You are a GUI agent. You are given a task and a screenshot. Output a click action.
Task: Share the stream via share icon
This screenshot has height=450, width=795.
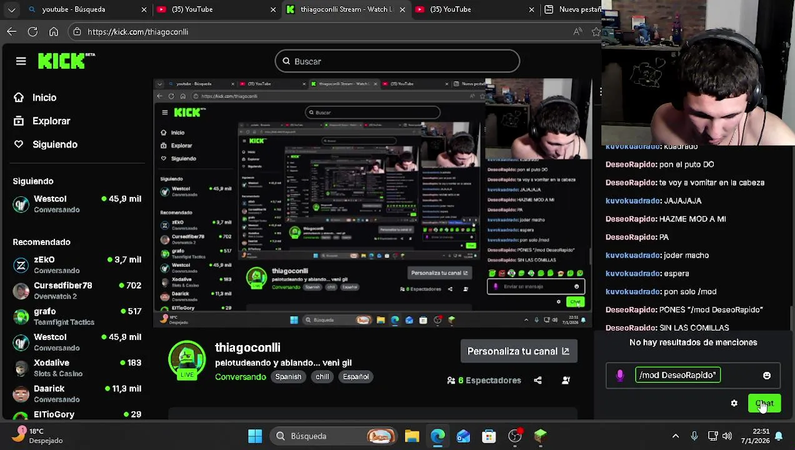coord(537,380)
